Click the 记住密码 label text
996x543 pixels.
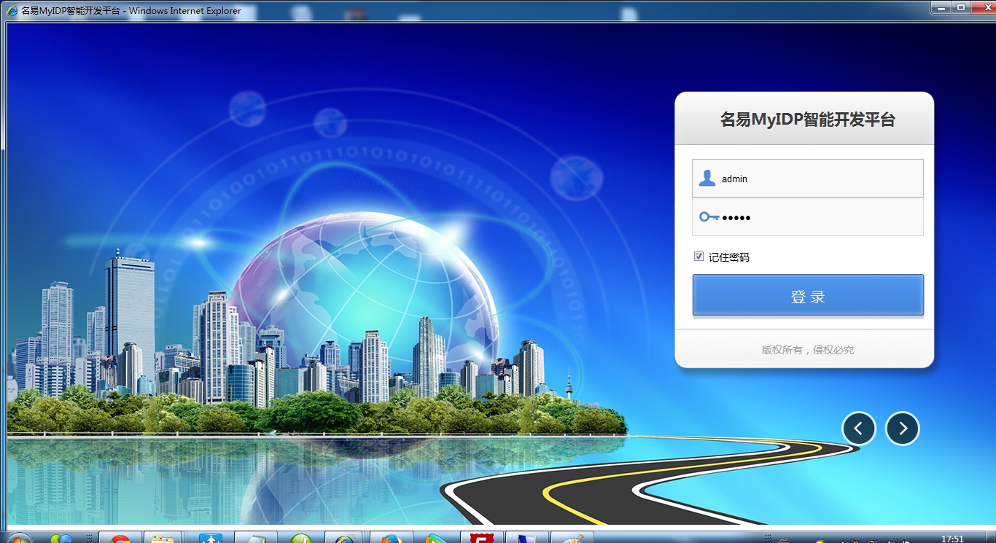728,257
